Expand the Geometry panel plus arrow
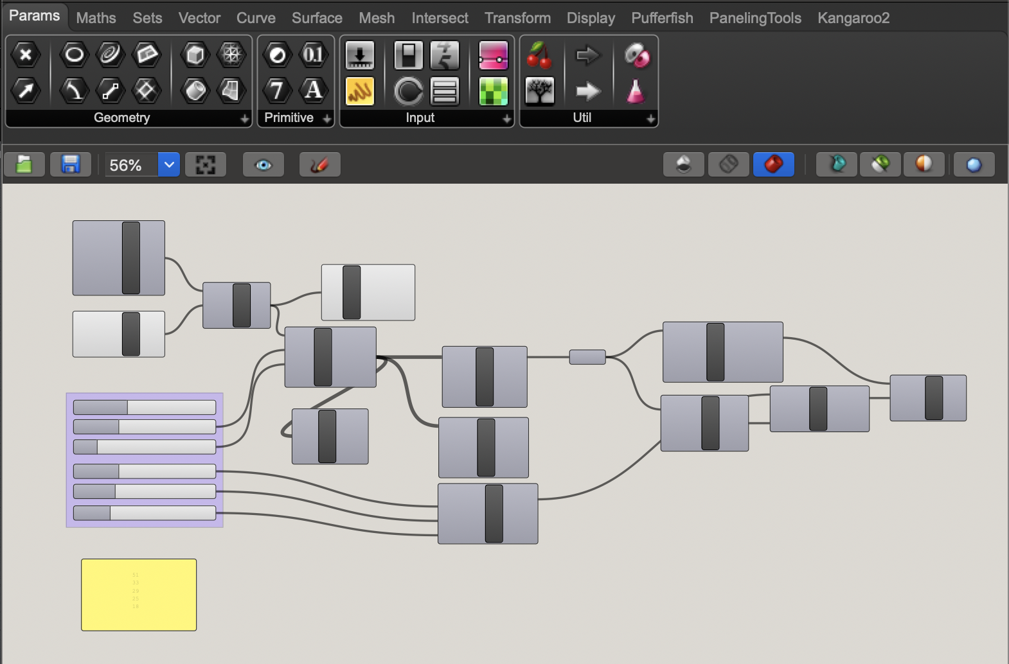The width and height of the screenshot is (1009, 664). tap(244, 119)
